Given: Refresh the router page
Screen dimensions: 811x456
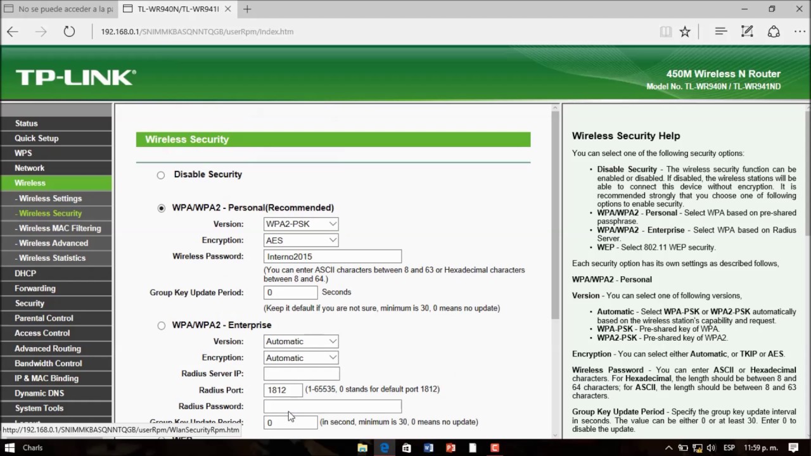Looking at the screenshot, I should tap(69, 32).
